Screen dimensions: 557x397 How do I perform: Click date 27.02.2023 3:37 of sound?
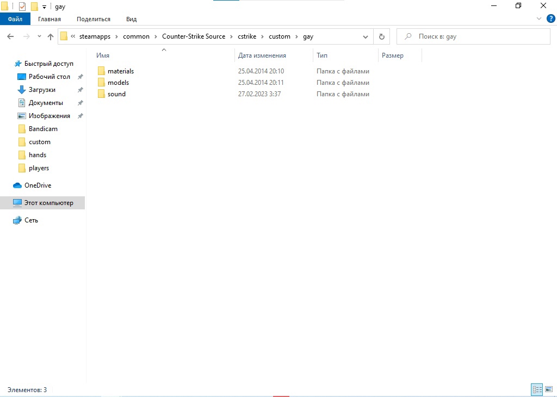(259, 94)
